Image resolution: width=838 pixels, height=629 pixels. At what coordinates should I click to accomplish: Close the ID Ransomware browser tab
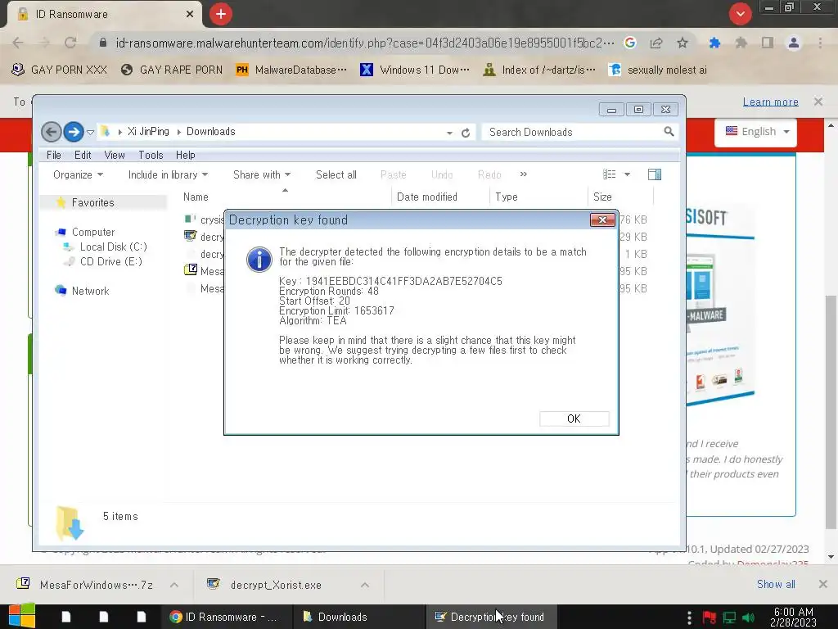pyautogui.click(x=190, y=15)
